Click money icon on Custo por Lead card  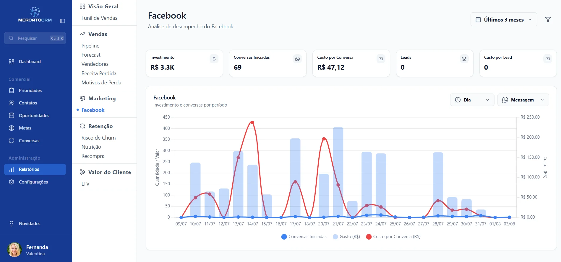548,59
